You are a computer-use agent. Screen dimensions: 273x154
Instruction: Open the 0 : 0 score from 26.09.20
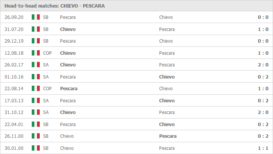(263, 17)
